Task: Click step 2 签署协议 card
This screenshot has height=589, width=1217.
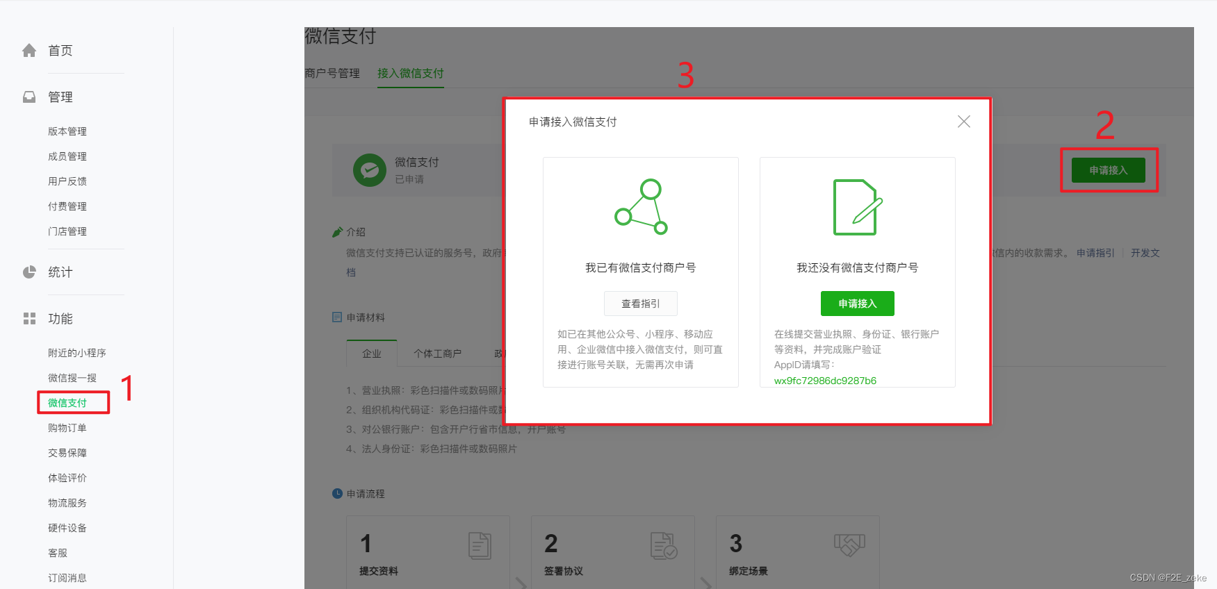Action: pyautogui.click(x=613, y=552)
